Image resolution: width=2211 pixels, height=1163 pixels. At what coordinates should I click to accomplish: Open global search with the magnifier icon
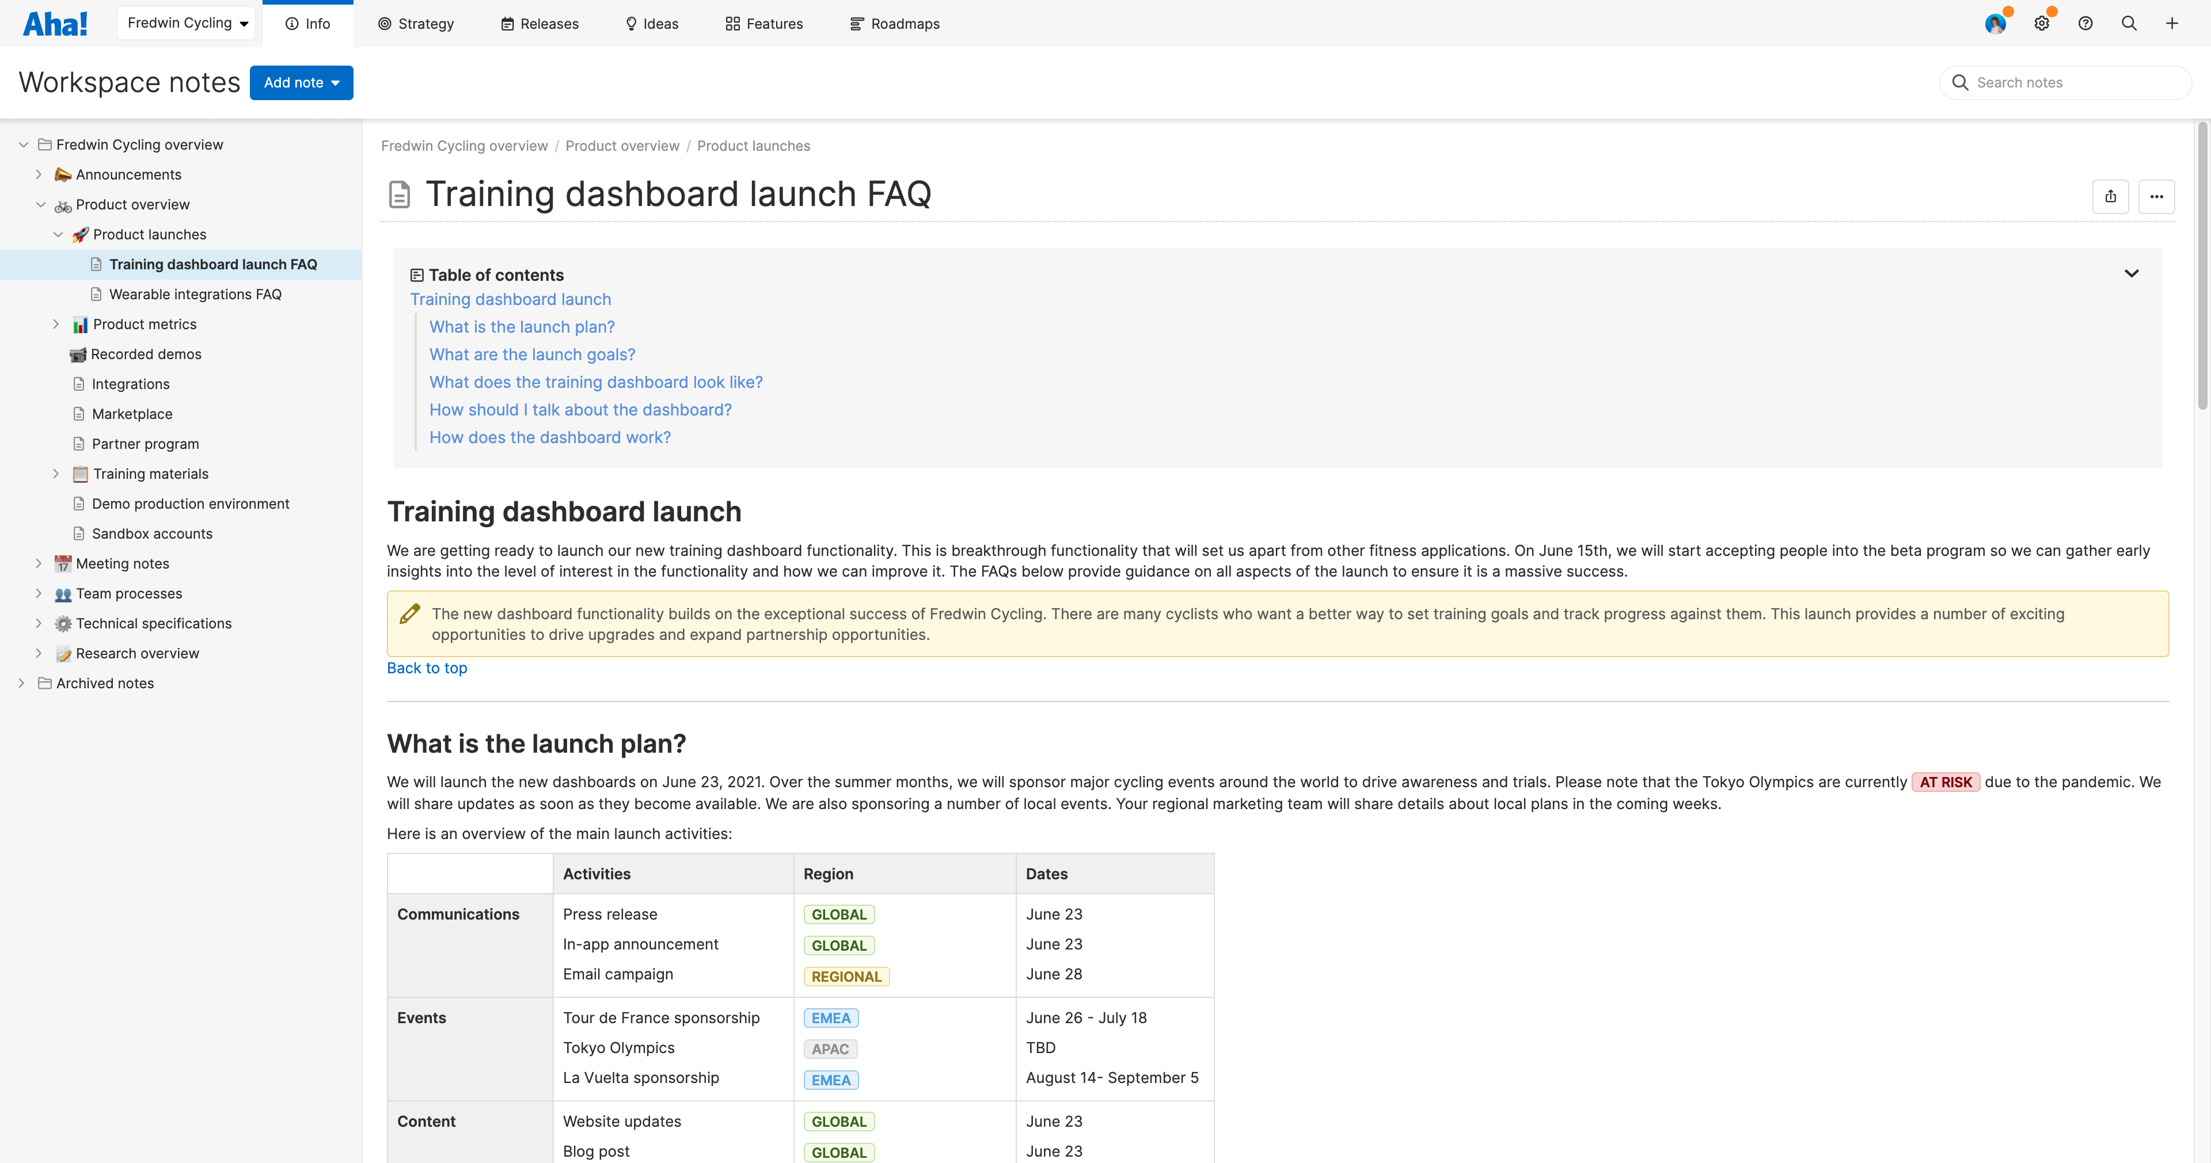tap(2129, 23)
